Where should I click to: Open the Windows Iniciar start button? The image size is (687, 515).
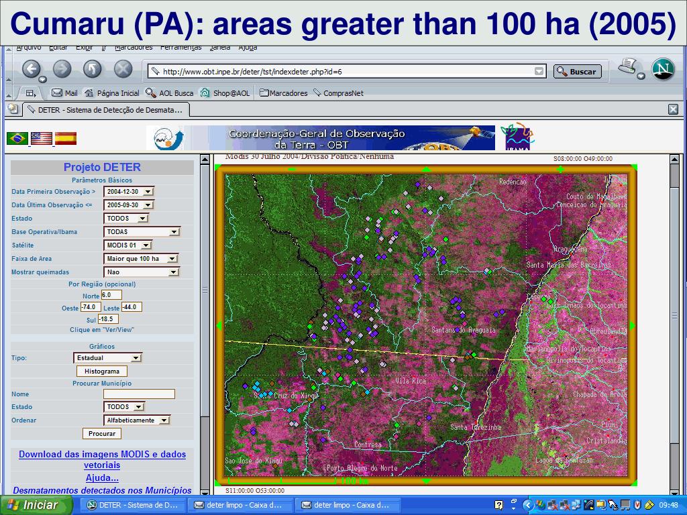(36, 505)
